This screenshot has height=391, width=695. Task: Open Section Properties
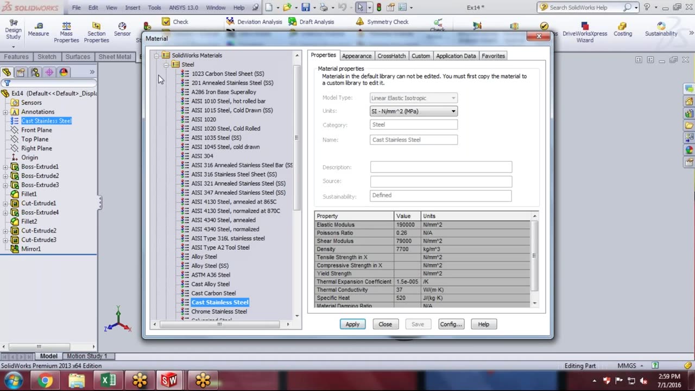(x=96, y=33)
